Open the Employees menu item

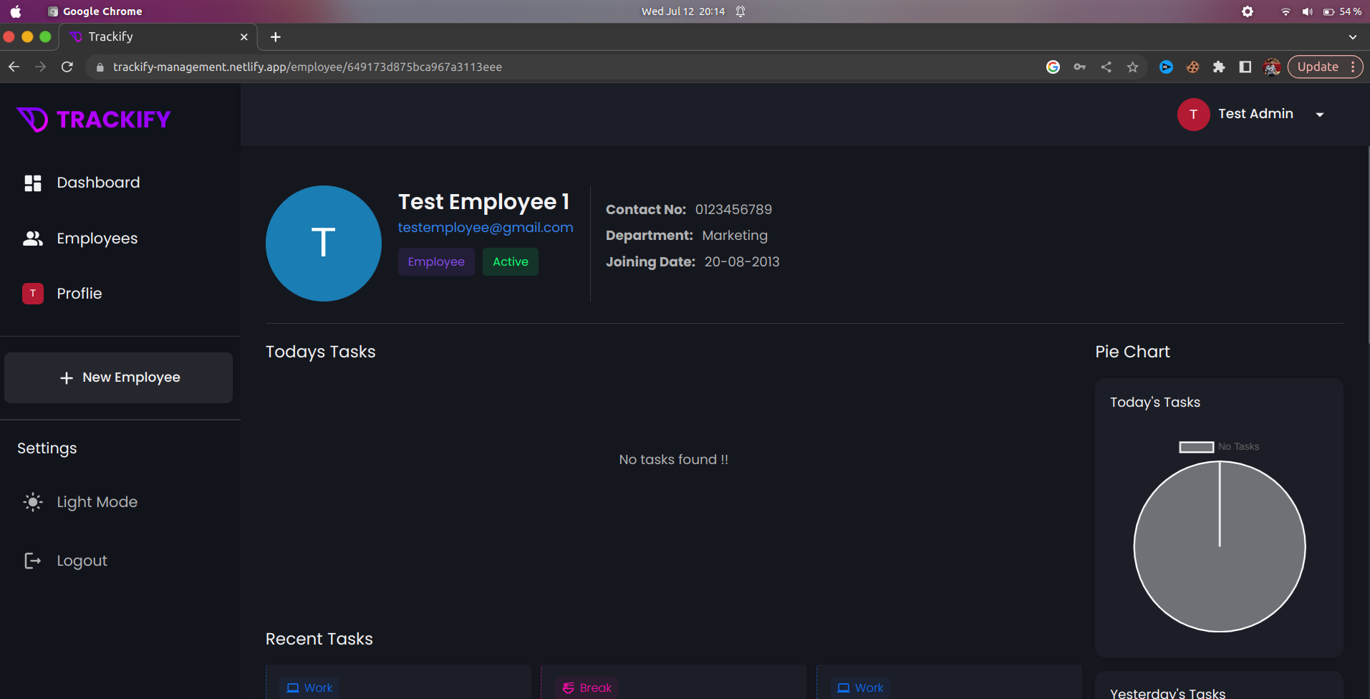(97, 238)
